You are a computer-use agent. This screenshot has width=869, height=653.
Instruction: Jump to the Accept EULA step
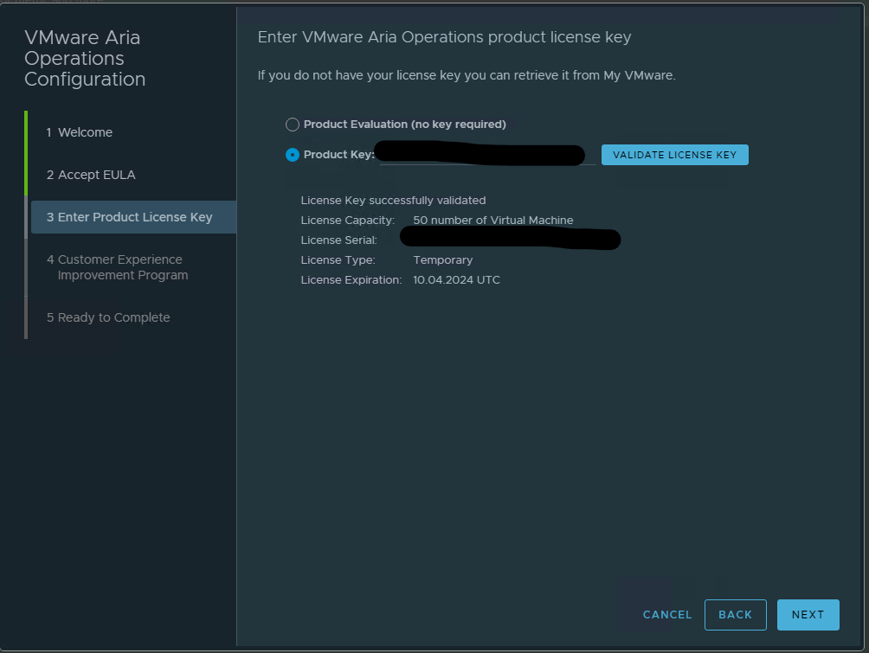coord(91,175)
